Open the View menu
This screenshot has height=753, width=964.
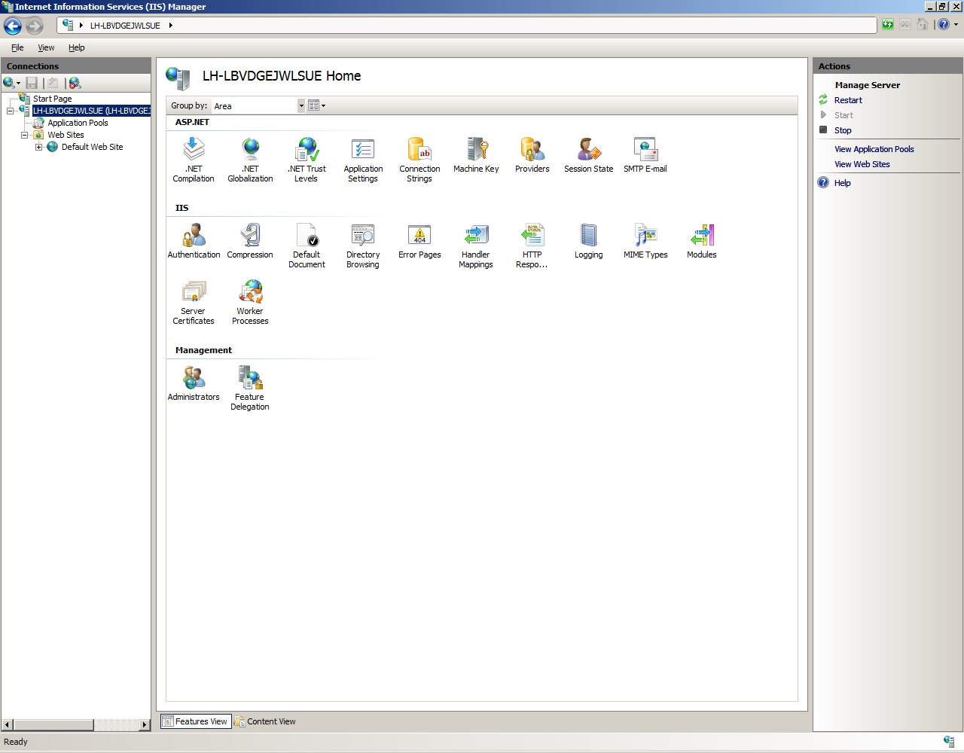coord(46,47)
